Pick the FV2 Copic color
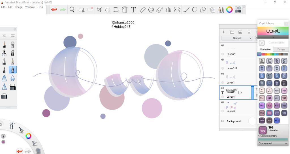This screenshot has height=154, width=290. pos(277,120)
